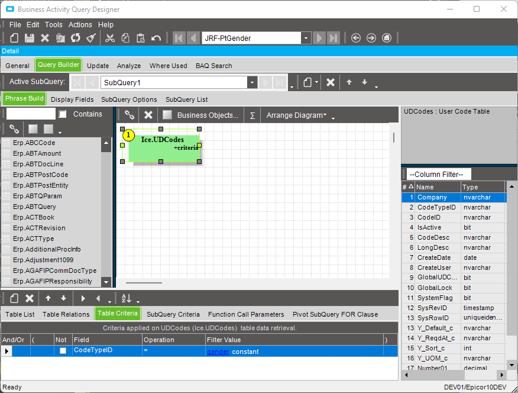
Task: Paste with the clipboard icon
Action: click(x=141, y=38)
